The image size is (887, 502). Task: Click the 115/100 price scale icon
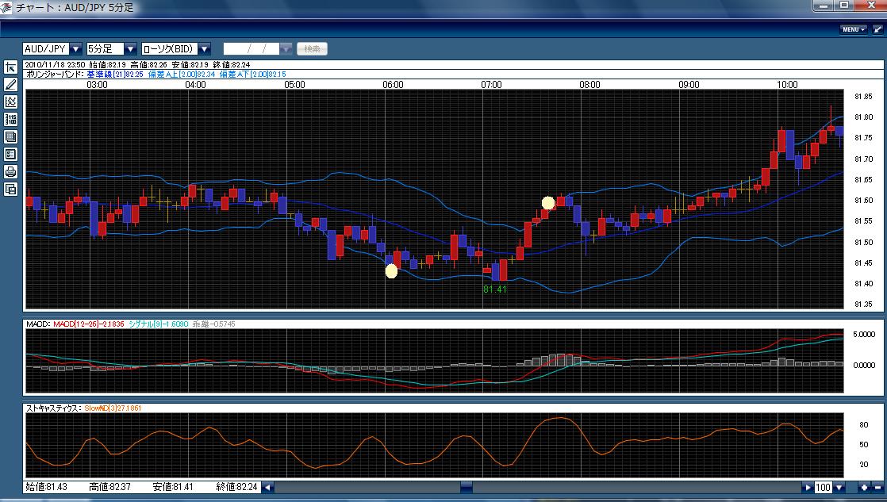click(x=11, y=119)
